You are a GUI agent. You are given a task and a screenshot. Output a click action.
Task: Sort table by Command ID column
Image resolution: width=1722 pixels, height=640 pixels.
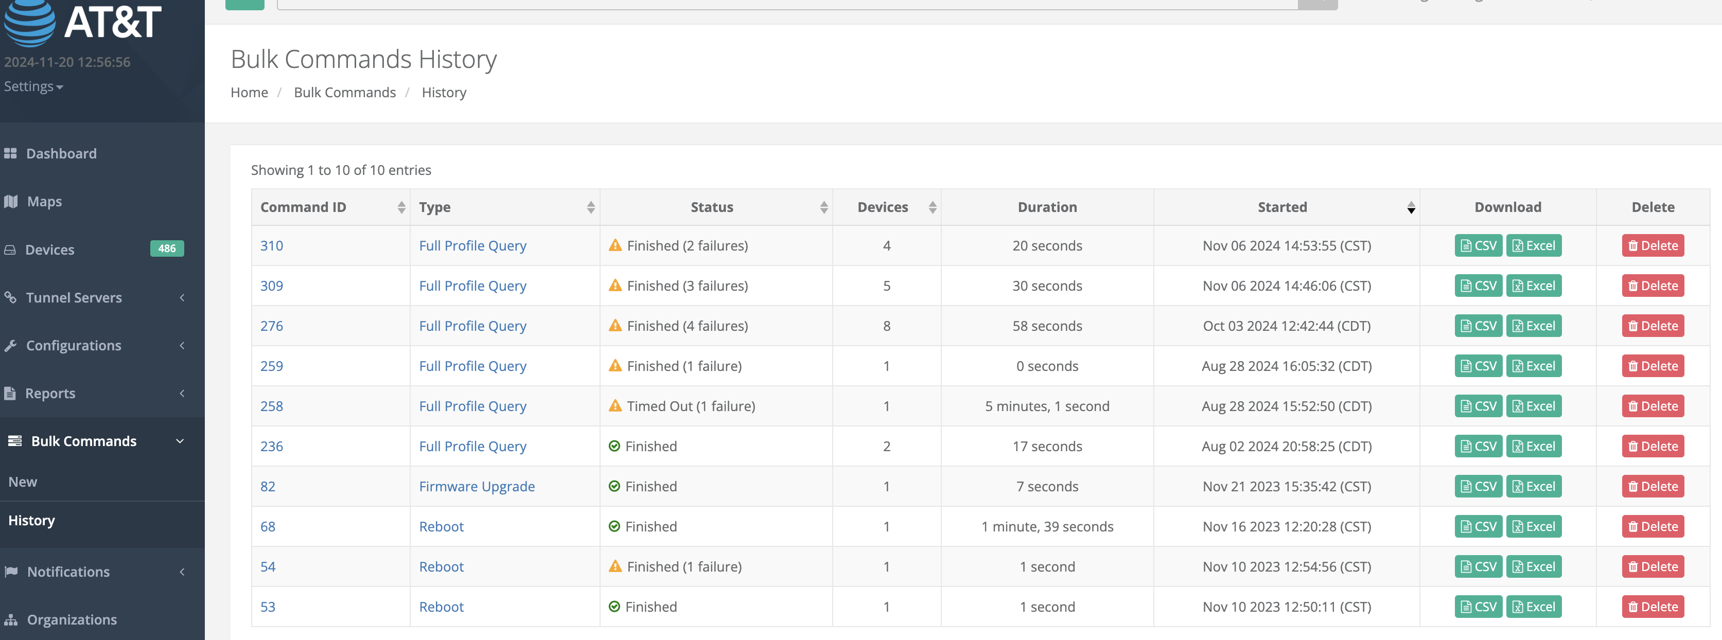point(331,208)
